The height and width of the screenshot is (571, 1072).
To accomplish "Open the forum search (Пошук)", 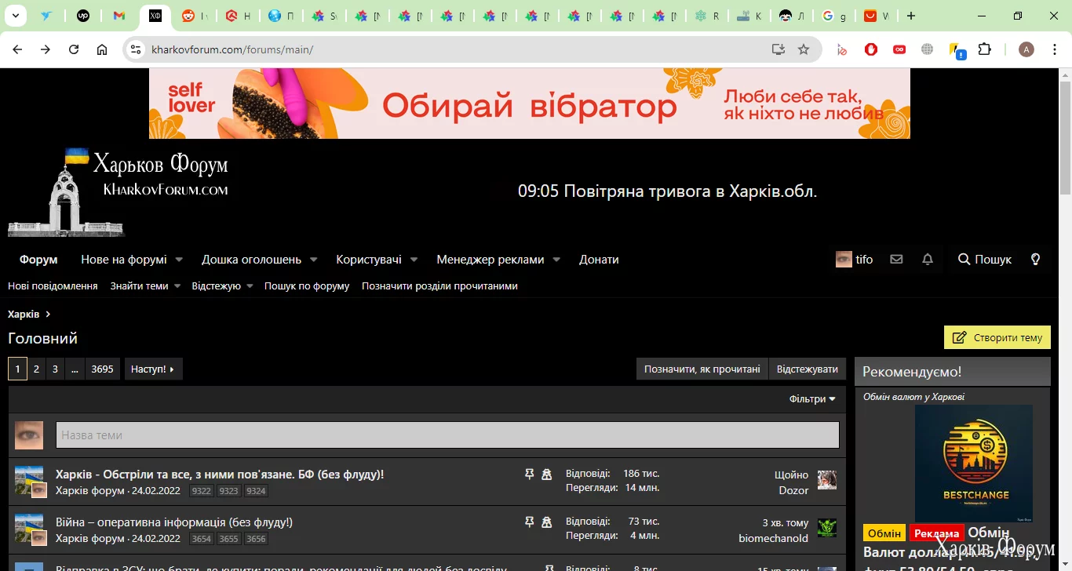I will (x=985, y=260).
